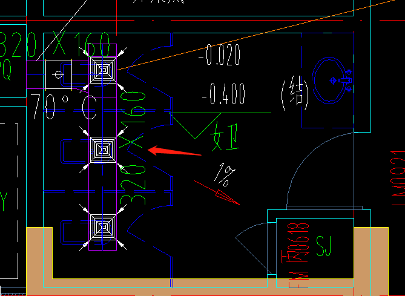Select the square diffuser next to the fire damper
Image resolution: width=405 pixels, height=296 pixels.
click(103, 70)
